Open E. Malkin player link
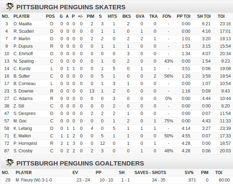 [x=22, y=136]
